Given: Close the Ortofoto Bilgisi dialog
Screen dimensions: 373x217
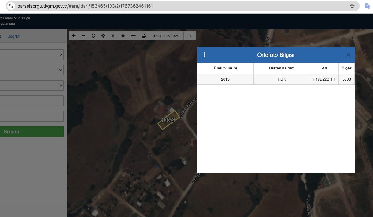Looking at the screenshot, I should (348, 55).
